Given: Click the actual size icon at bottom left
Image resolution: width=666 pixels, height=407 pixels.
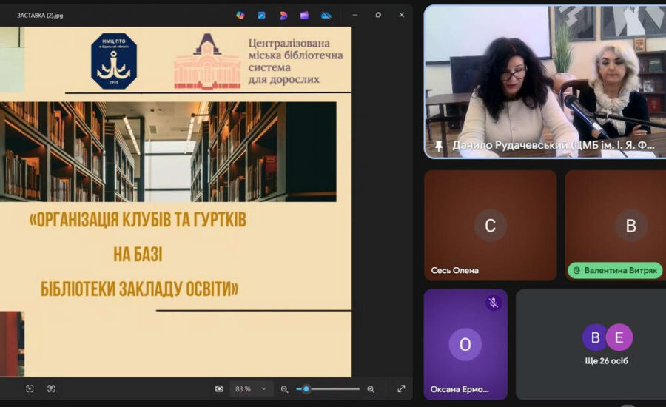Looking at the screenshot, I should [x=51, y=388].
